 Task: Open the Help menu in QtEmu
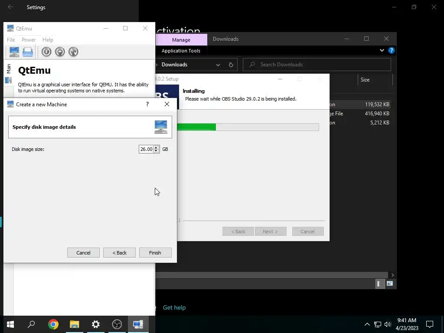tap(48, 39)
